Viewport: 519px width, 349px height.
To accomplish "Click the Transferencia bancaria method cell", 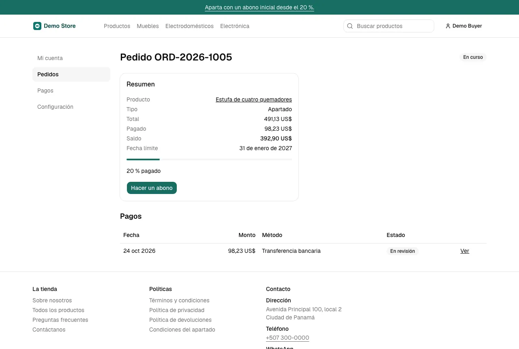I will point(291,251).
